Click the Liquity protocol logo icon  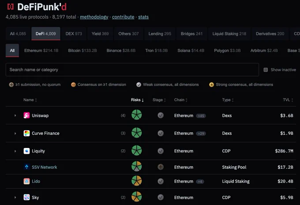click(26, 151)
